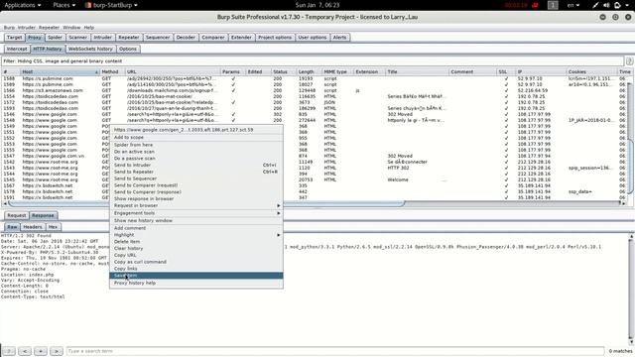Viewport: 635px width, 357px height.
Task: Open the Alerts tab
Action: (x=339, y=38)
